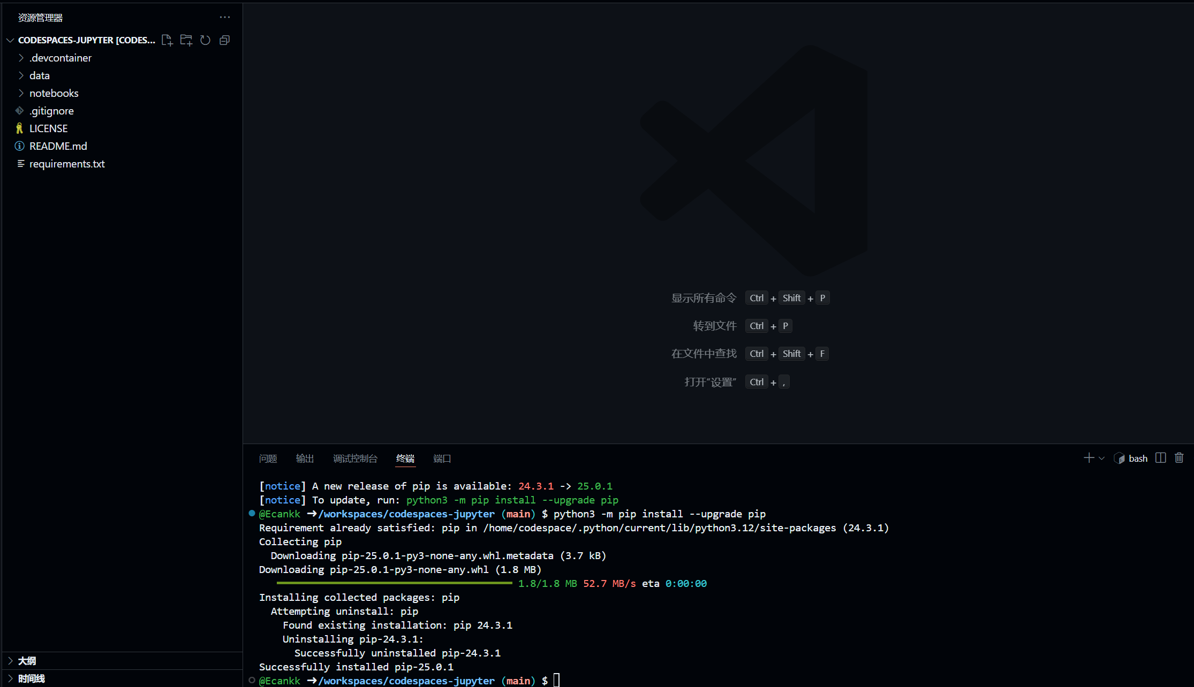1194x687 pixels.
Task: Open the 调试控制台 debug console tab
Action: coord(355,459)
